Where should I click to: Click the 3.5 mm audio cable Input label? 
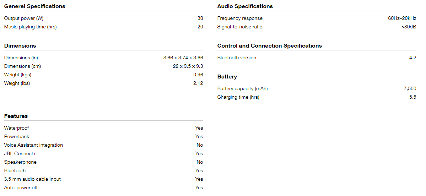[x=32, y=179]
